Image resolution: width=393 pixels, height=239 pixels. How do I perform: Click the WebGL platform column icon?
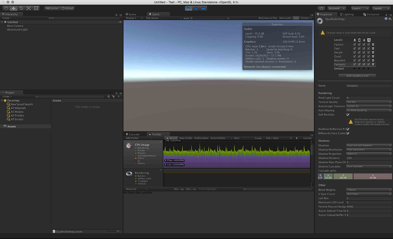point(369,40)
